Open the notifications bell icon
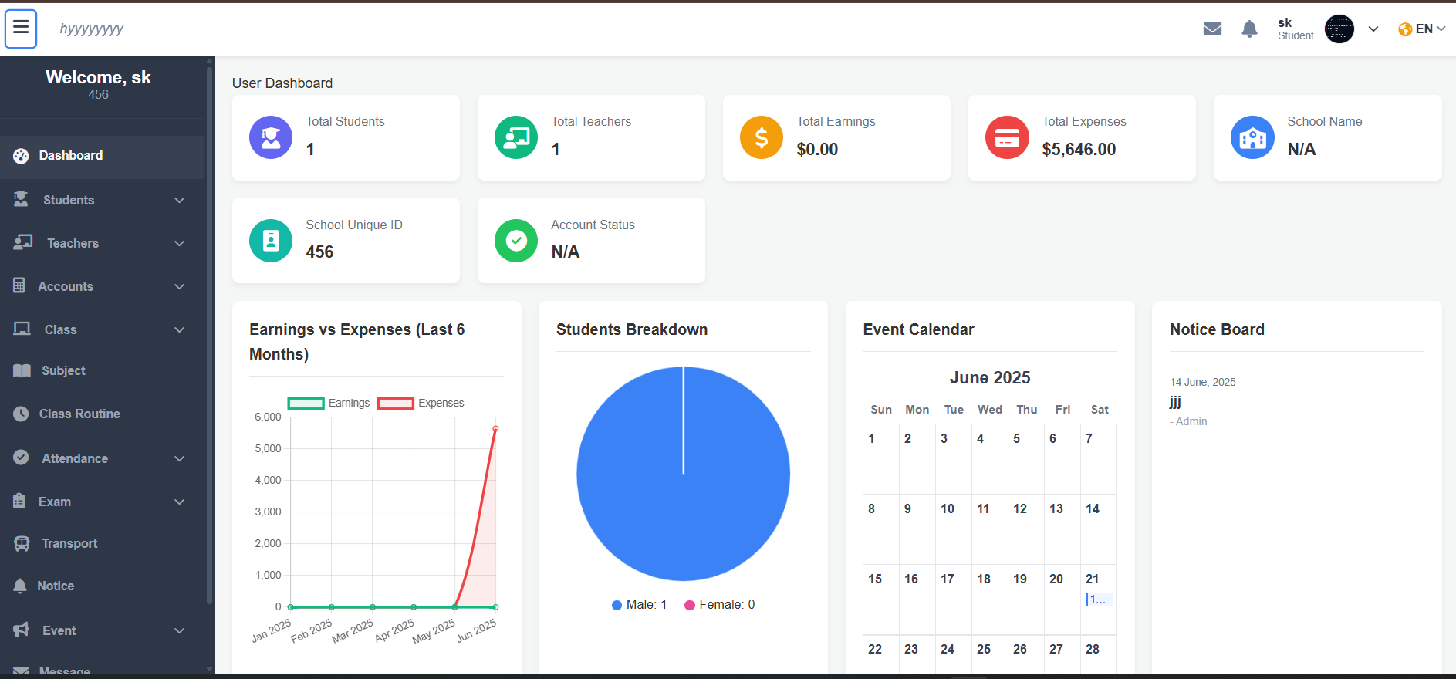The width and height of the screenshot is (1456, 679). (1249, 29)
